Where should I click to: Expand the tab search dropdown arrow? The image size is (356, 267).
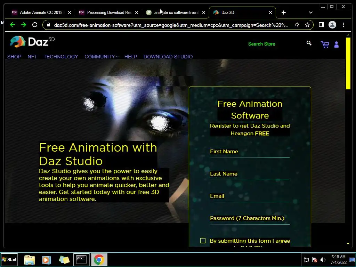[310, 13]
